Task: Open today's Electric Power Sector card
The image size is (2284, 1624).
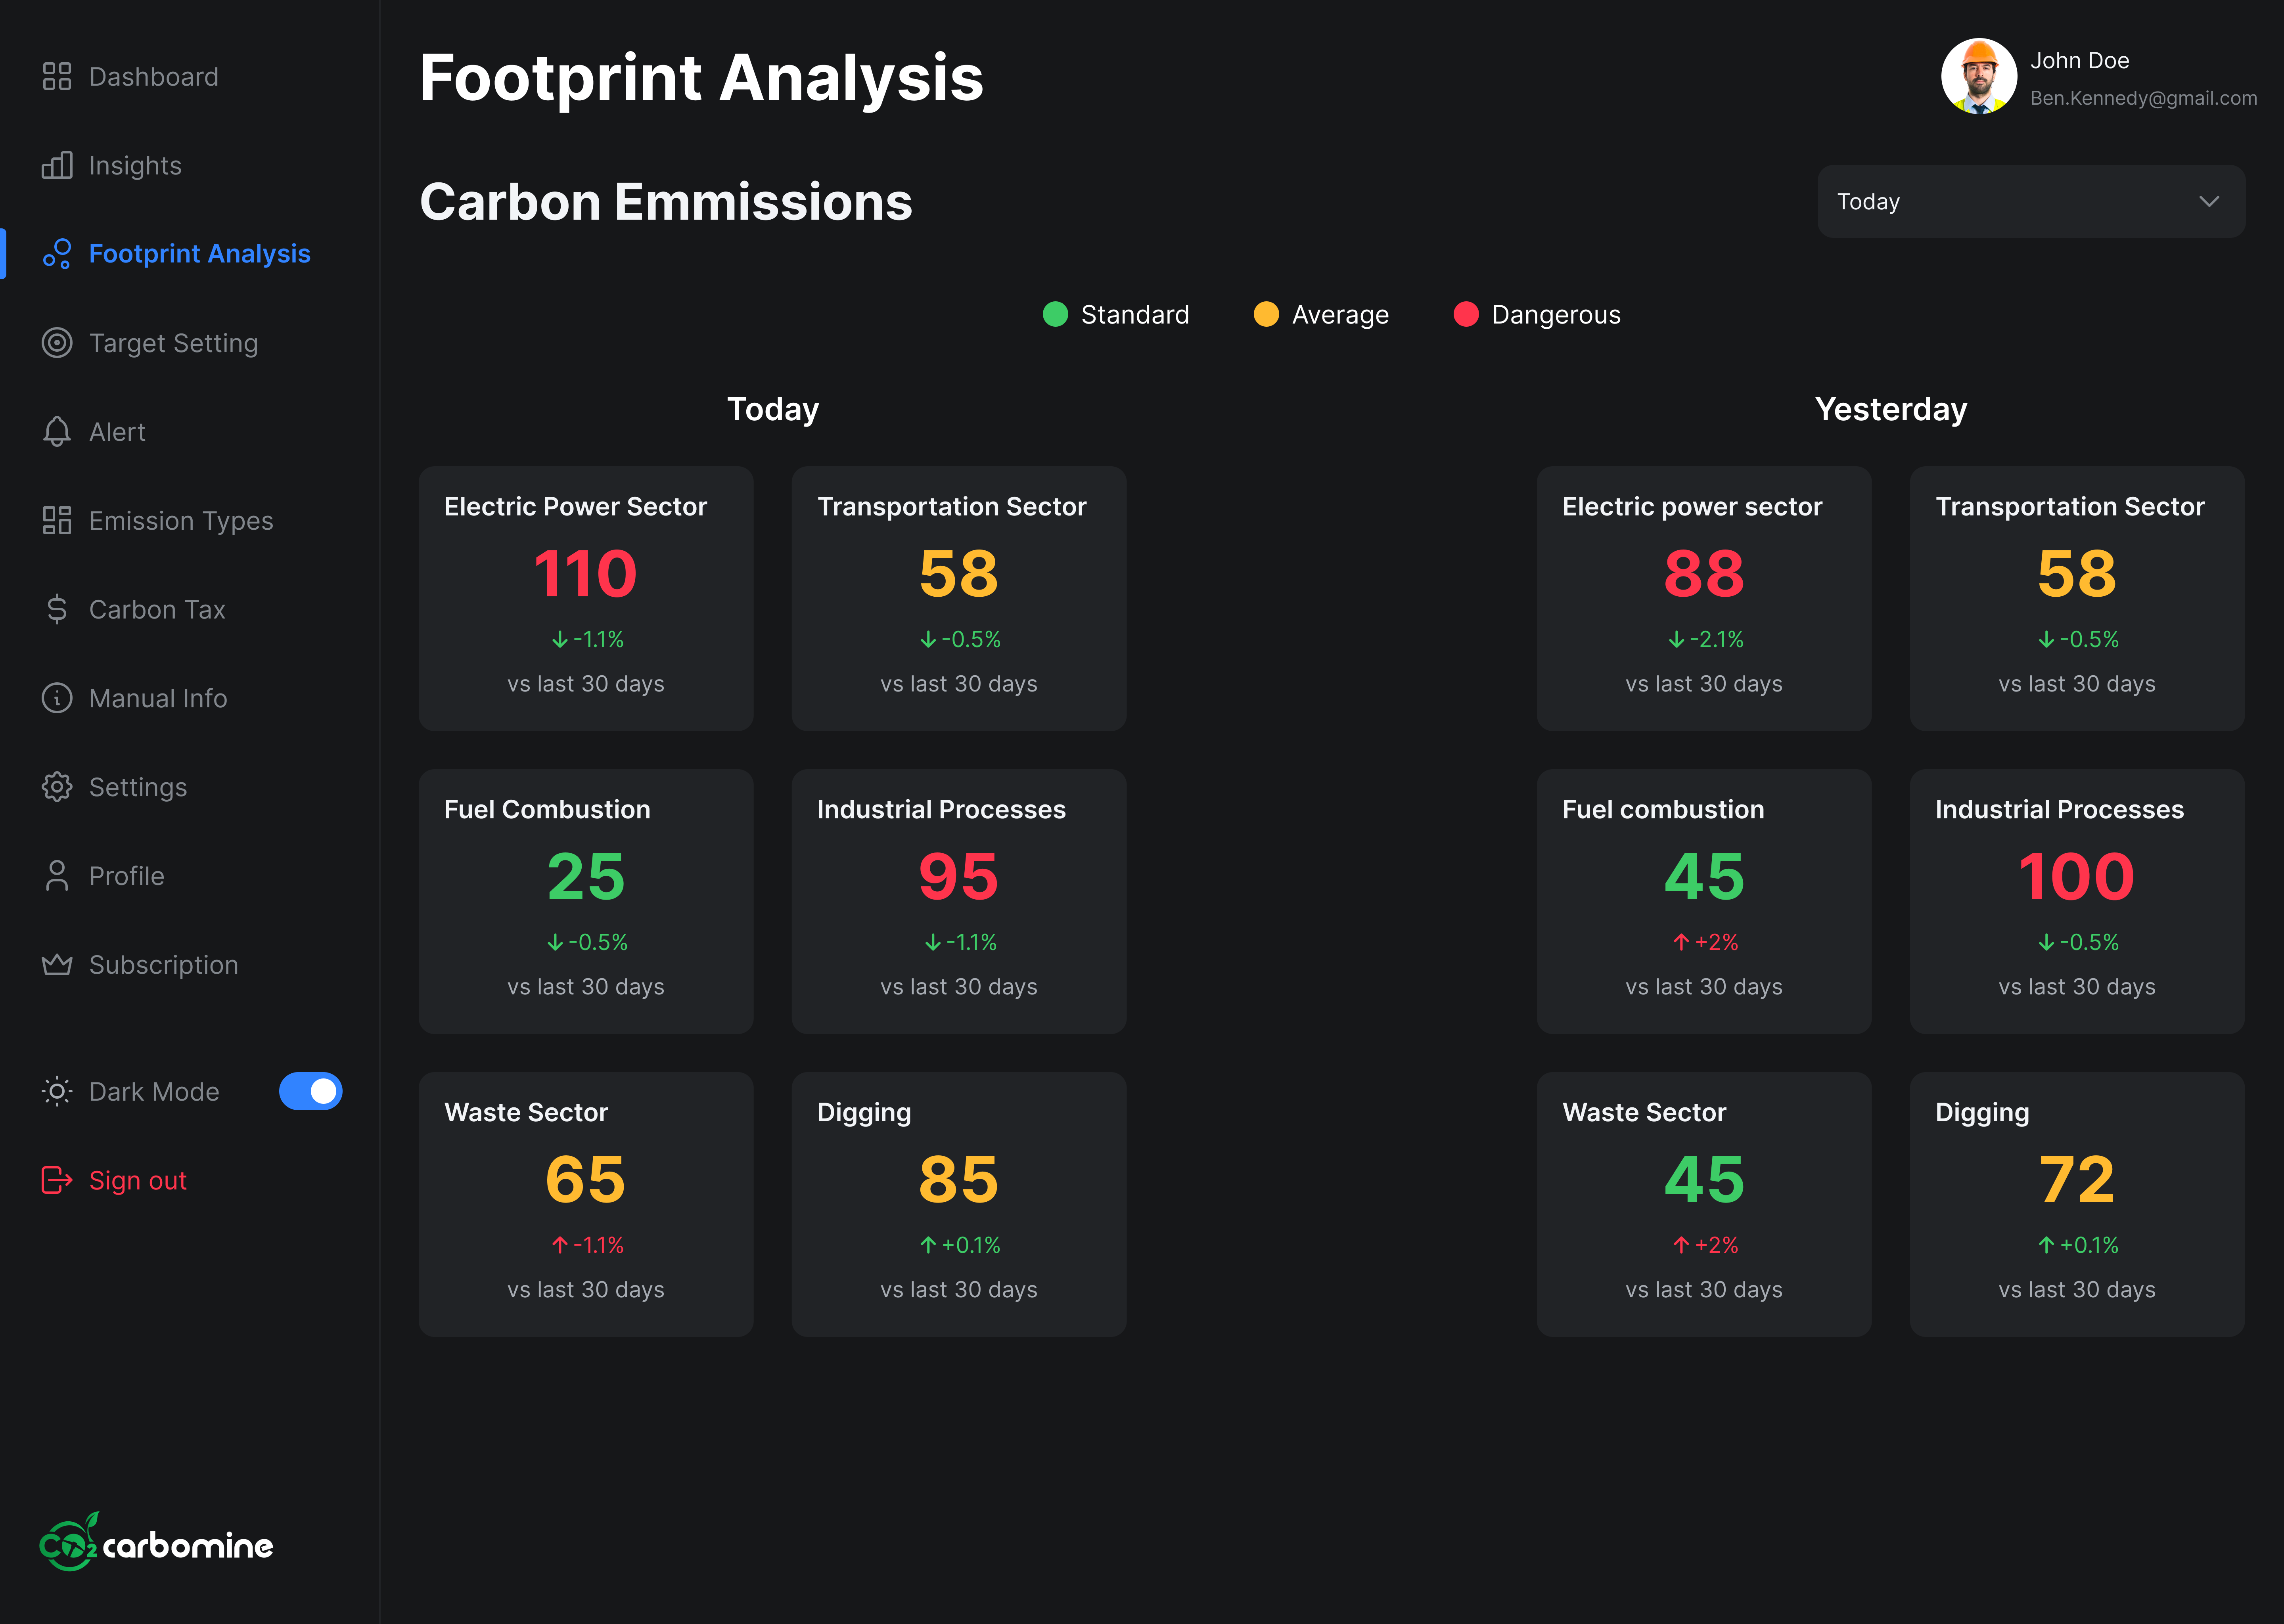Action: pyautogui.click(x=586, y=598)
